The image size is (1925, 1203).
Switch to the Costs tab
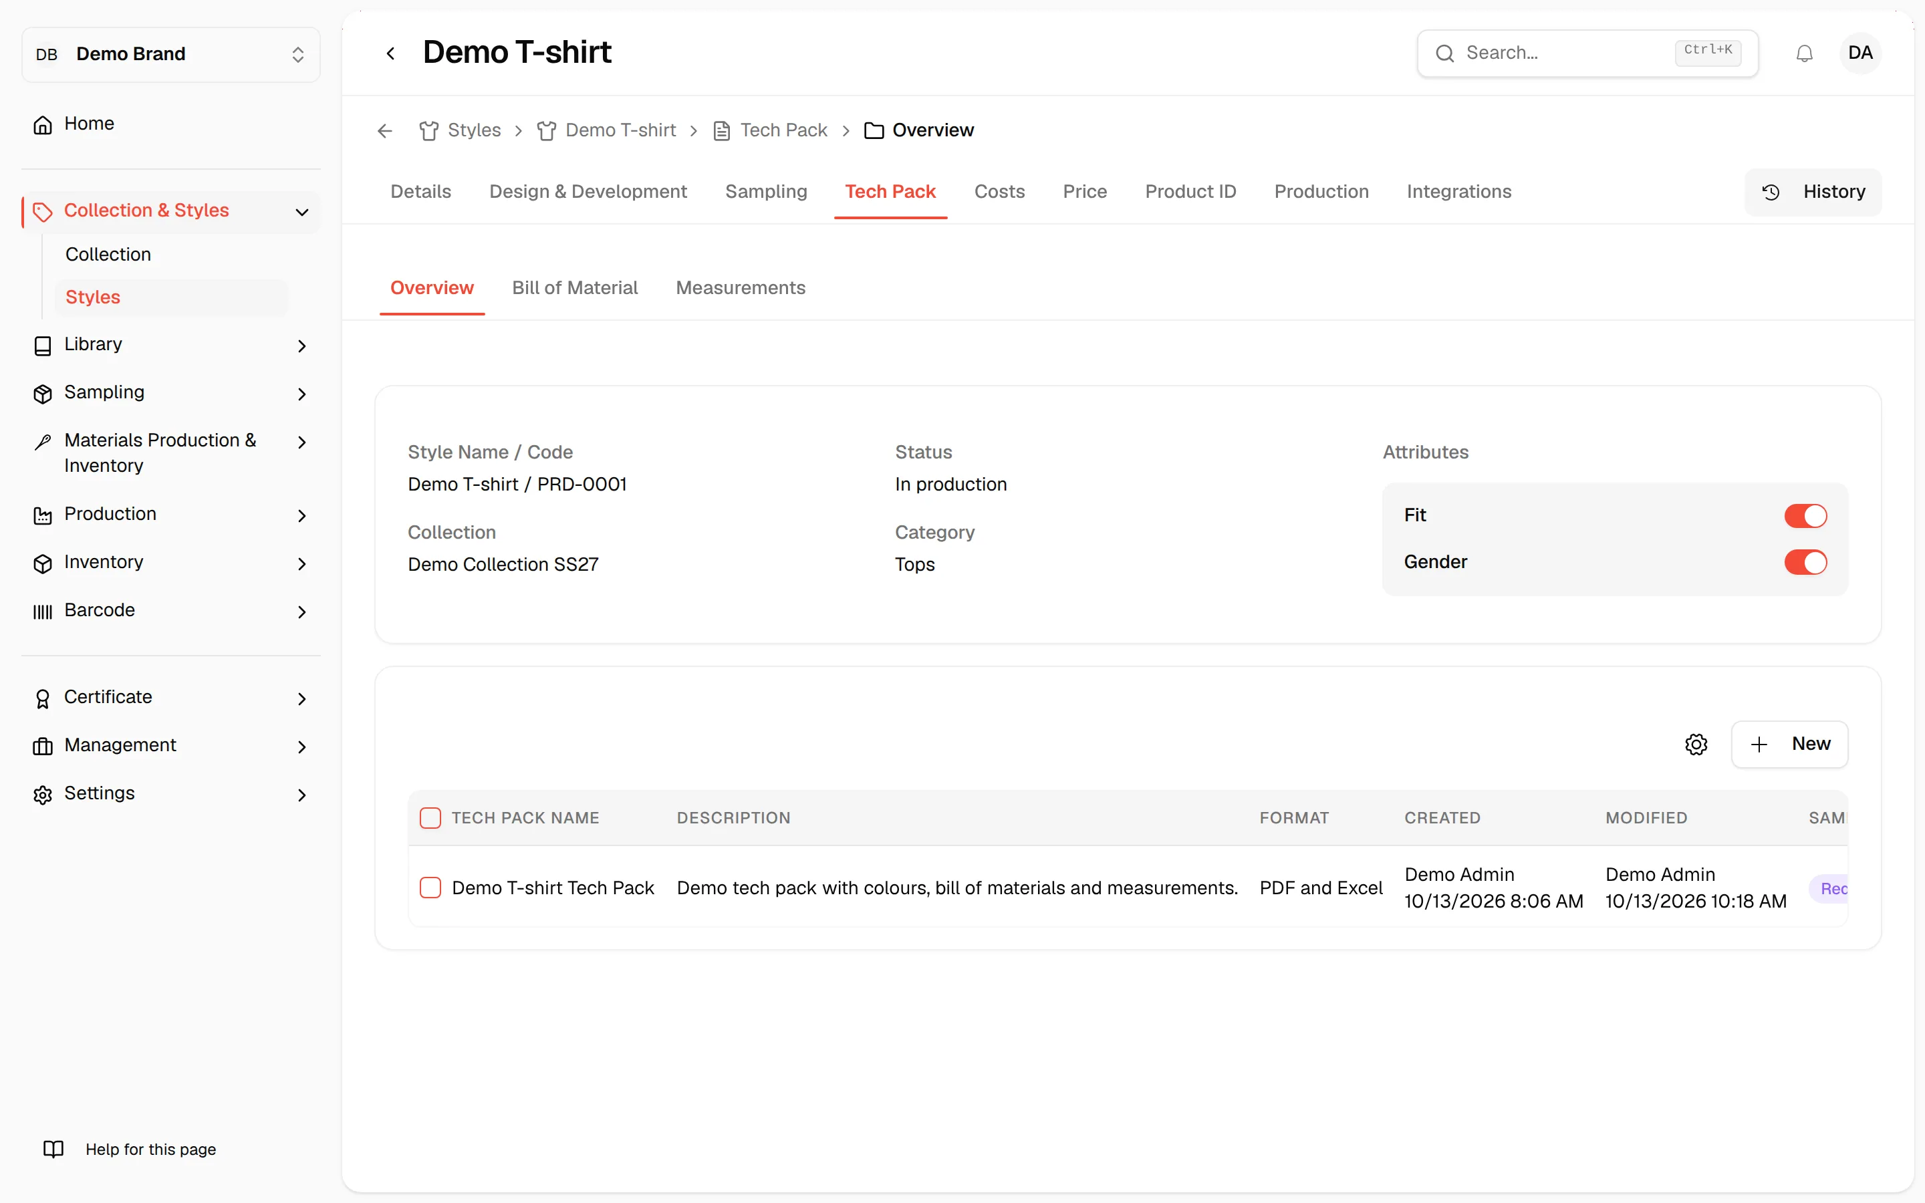(x=999, y=192)
